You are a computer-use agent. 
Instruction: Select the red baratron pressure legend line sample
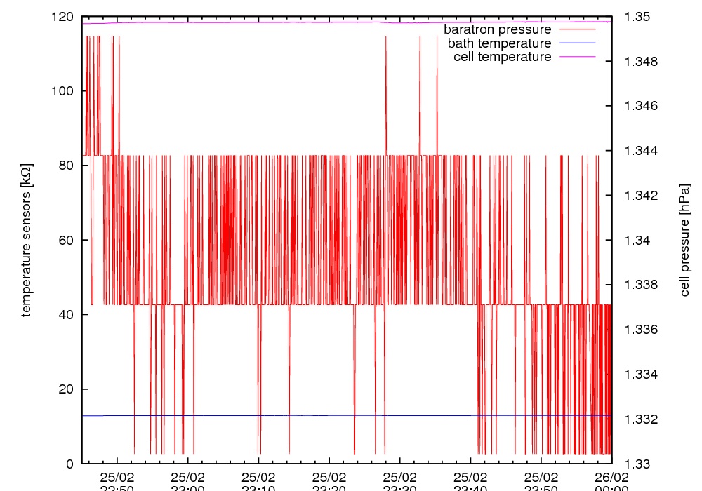click(x=576, y=30)
